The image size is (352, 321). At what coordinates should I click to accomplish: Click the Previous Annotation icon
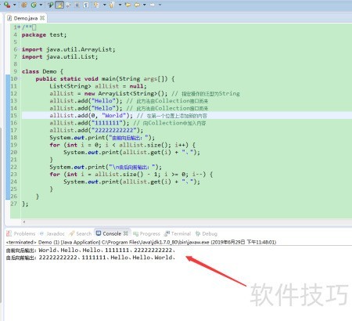112,5
